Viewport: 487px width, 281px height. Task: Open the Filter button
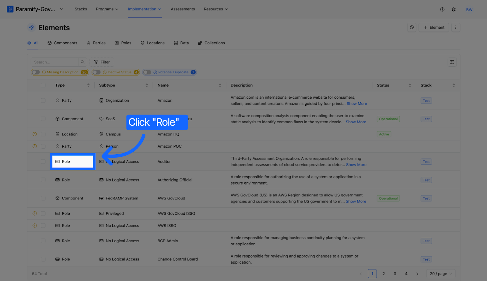pos(102,62)
